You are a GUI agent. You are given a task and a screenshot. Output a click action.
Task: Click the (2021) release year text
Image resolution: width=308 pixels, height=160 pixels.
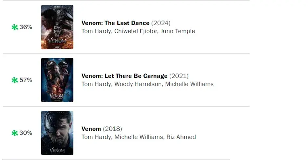tap(179, 76)
